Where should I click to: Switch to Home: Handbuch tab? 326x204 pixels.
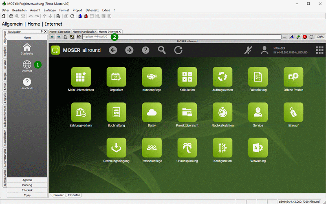click(x=83, y=32)
